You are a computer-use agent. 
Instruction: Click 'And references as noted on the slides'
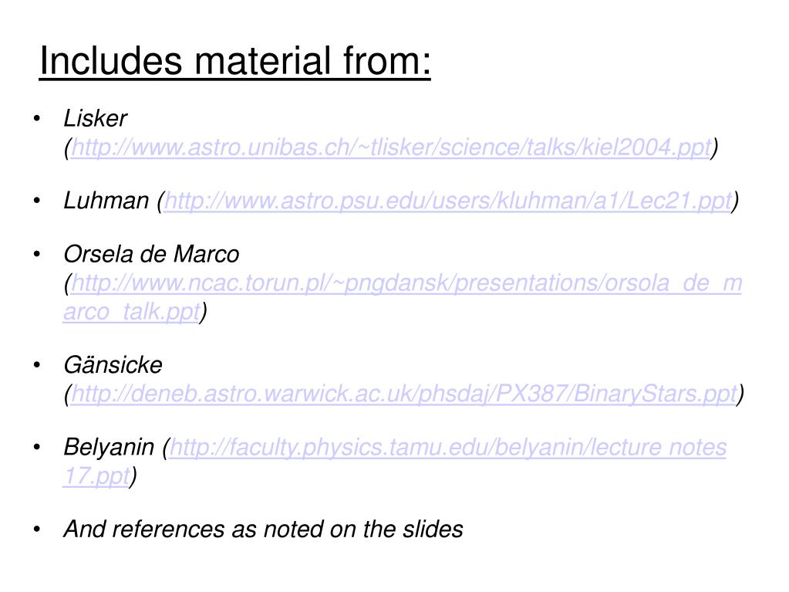263,529
